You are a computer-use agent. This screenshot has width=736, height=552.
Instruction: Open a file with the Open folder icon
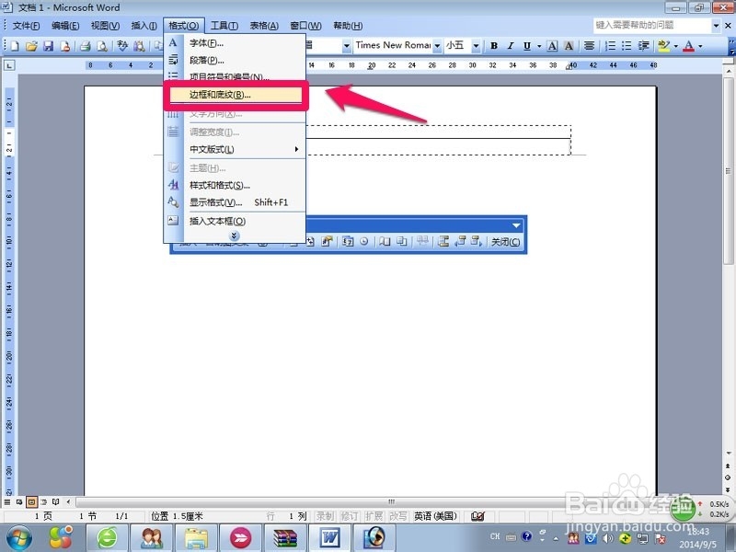(x=31, y=46)
